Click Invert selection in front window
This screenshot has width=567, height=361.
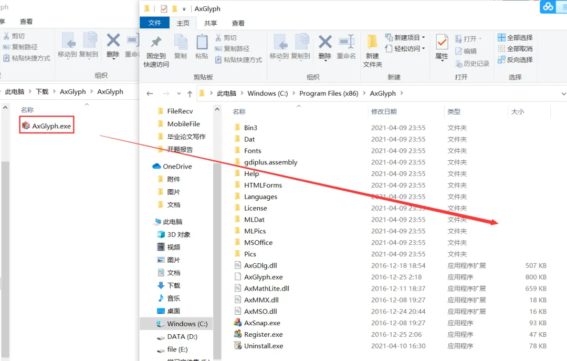(516, 60)
